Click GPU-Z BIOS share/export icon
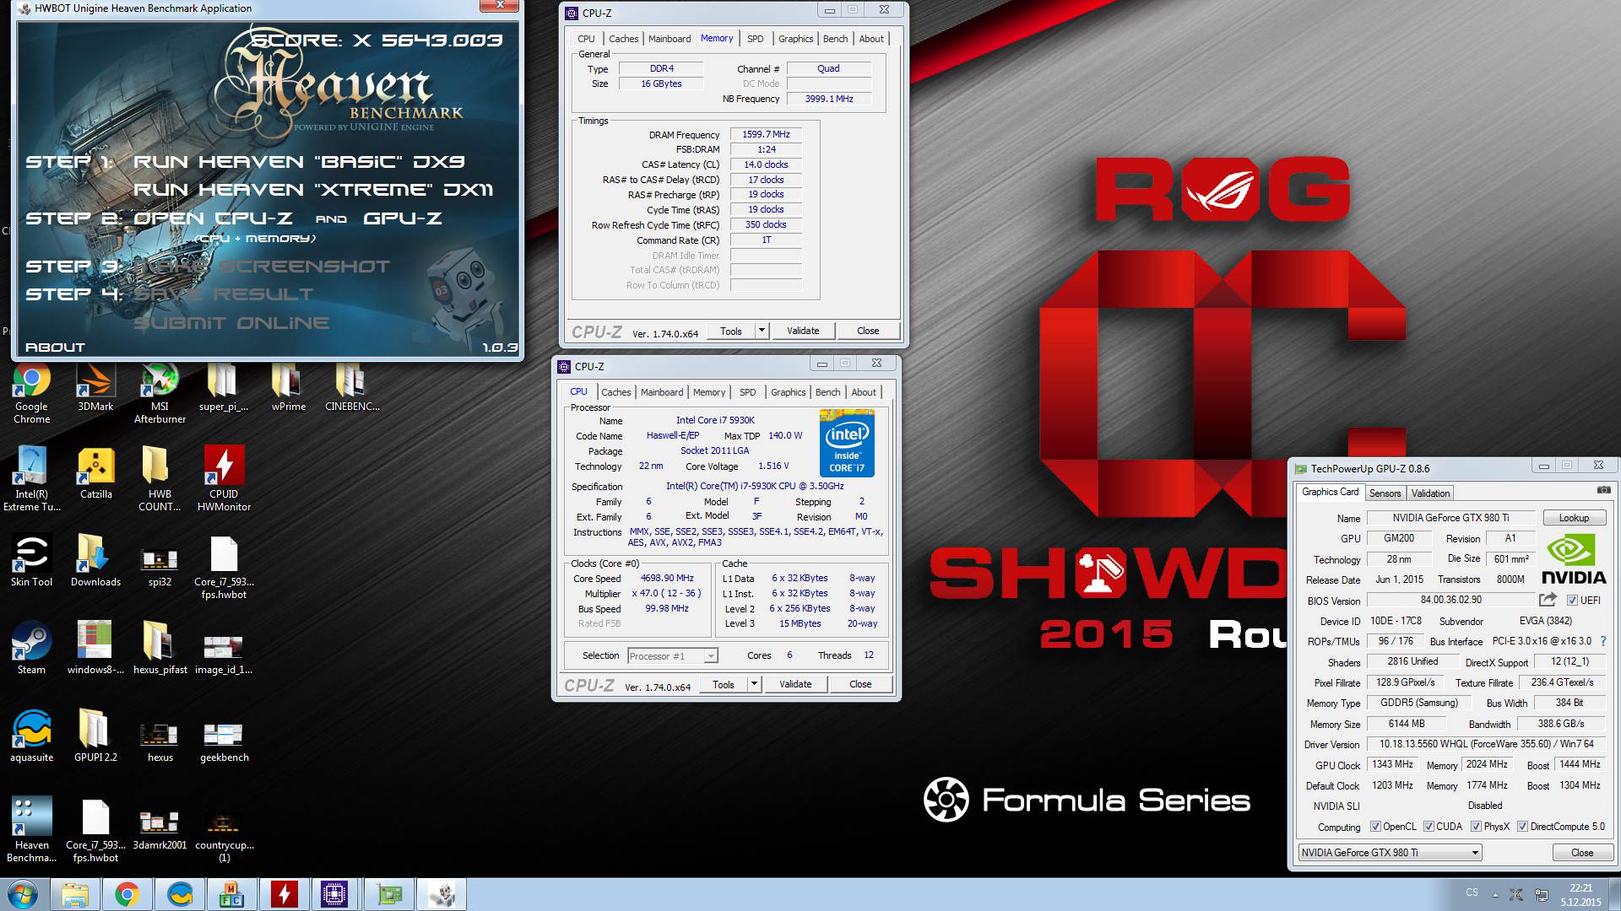Screen dimensions: 1621x911 pyautogui.click(x=1548, y=600)
